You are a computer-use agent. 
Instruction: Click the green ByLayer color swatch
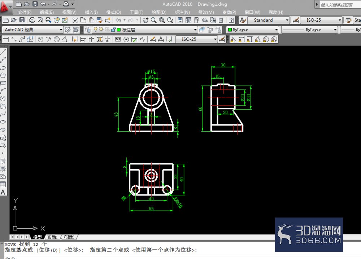coord(230,30)
